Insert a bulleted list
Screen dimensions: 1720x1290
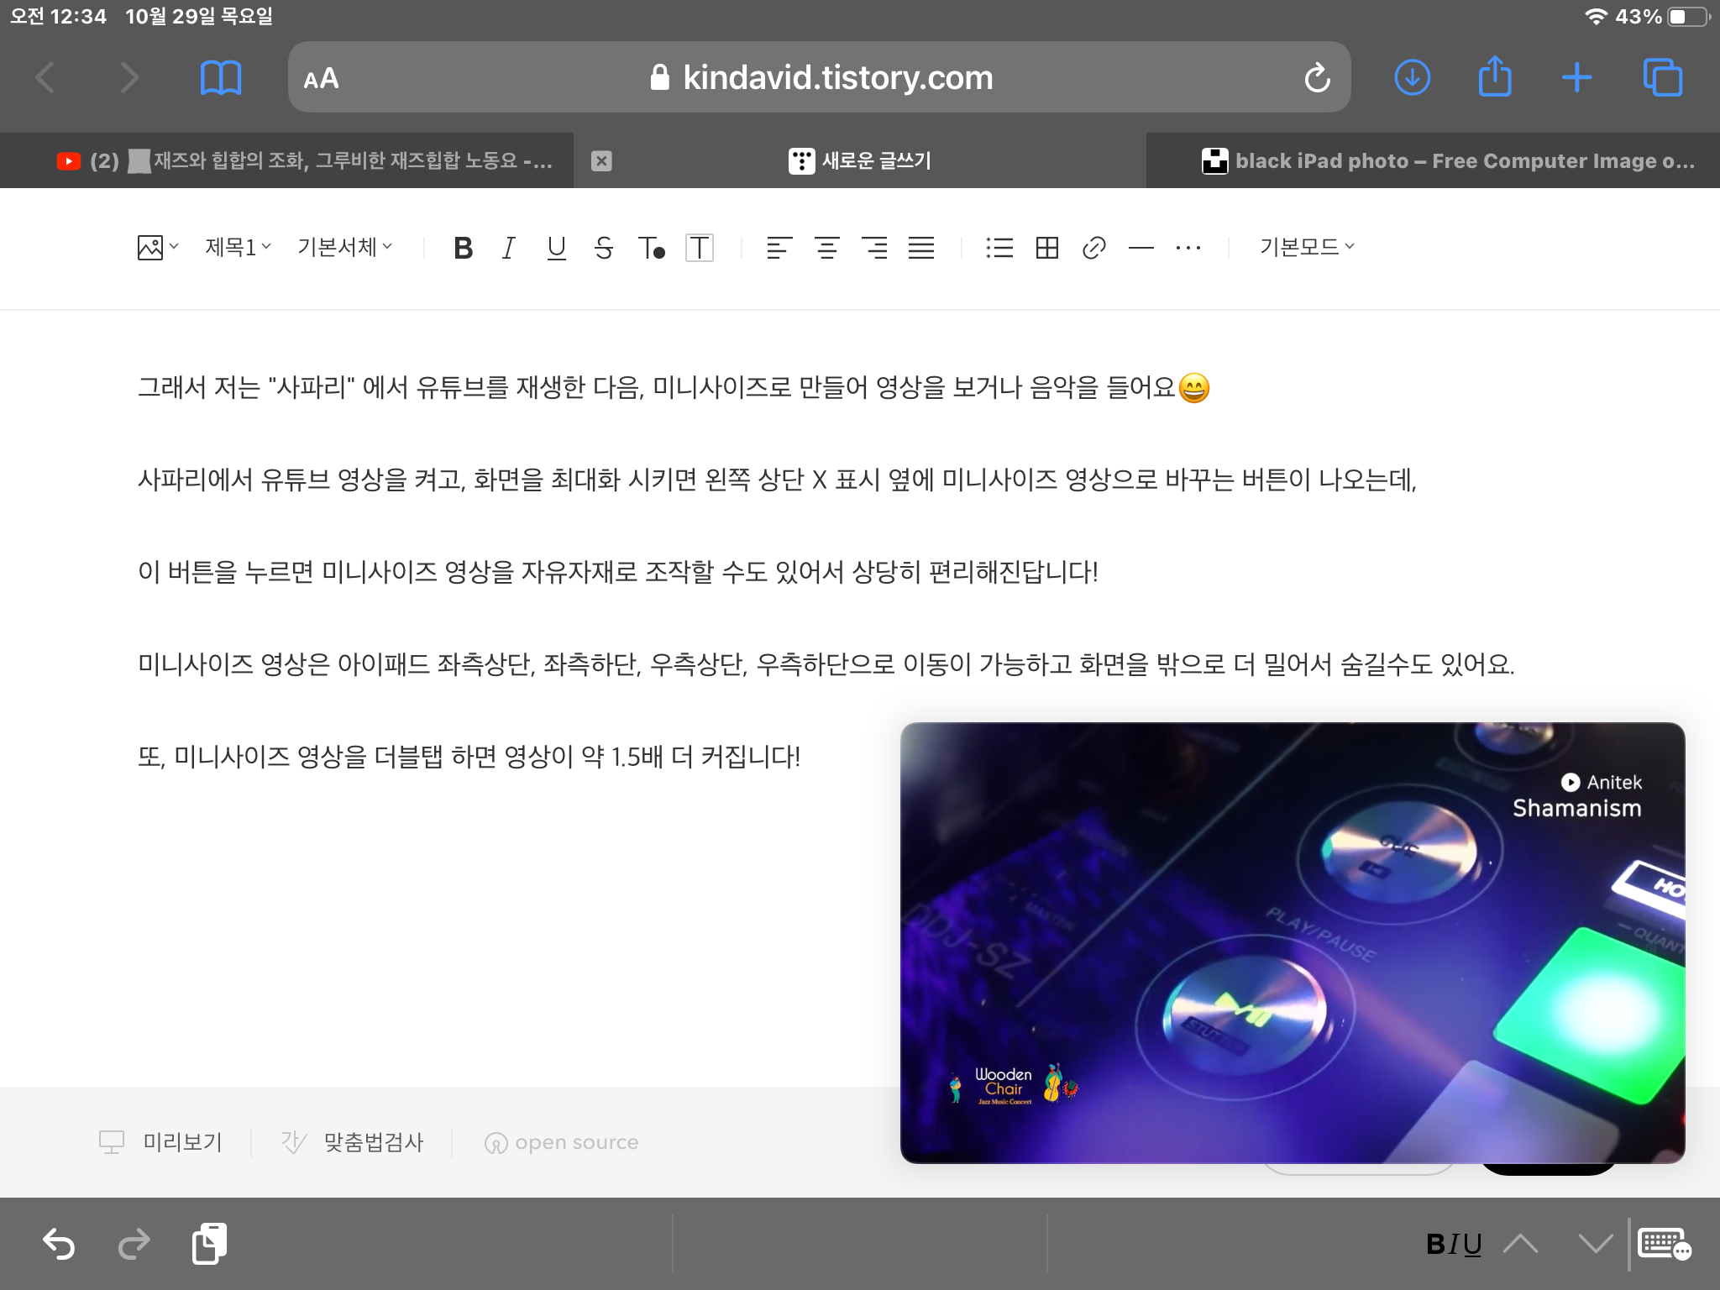tap(999, 248)
